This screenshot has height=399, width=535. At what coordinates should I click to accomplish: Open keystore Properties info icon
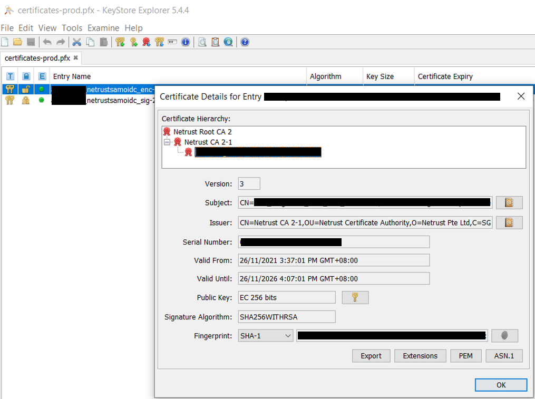(185, 42)
